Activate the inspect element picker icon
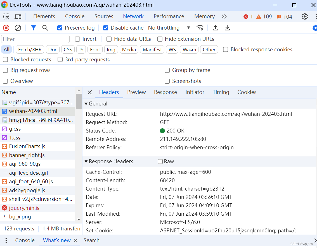This screenshot has height=248, width=317. [6, 16]
